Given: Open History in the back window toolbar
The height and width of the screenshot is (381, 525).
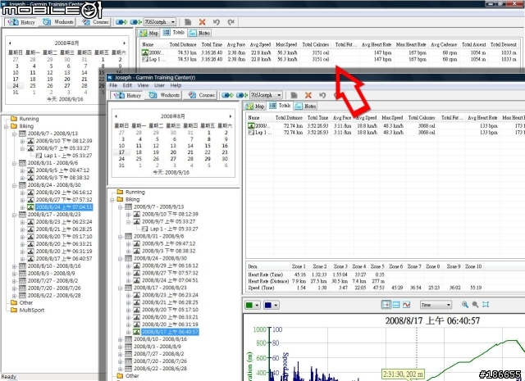Looking at the screenshot, I should pyautogui.click(x=21, y=22).
